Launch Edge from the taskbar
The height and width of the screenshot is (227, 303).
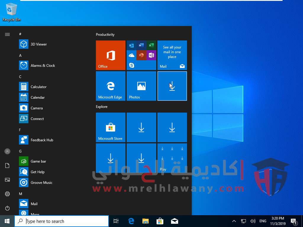tap(131, 221)
